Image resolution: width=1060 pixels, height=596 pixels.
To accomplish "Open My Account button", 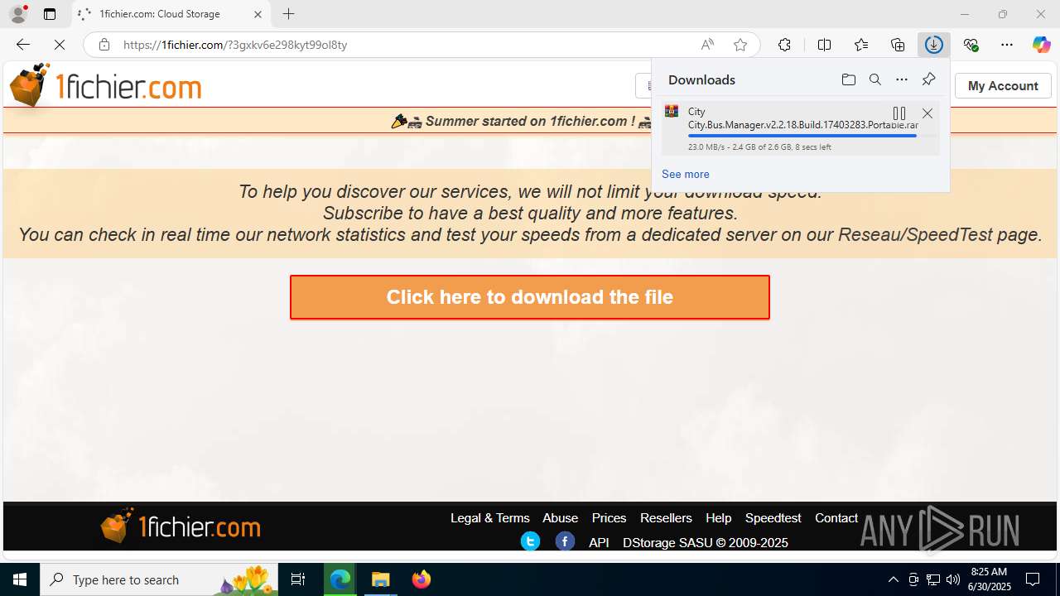I will point(1003,86).
